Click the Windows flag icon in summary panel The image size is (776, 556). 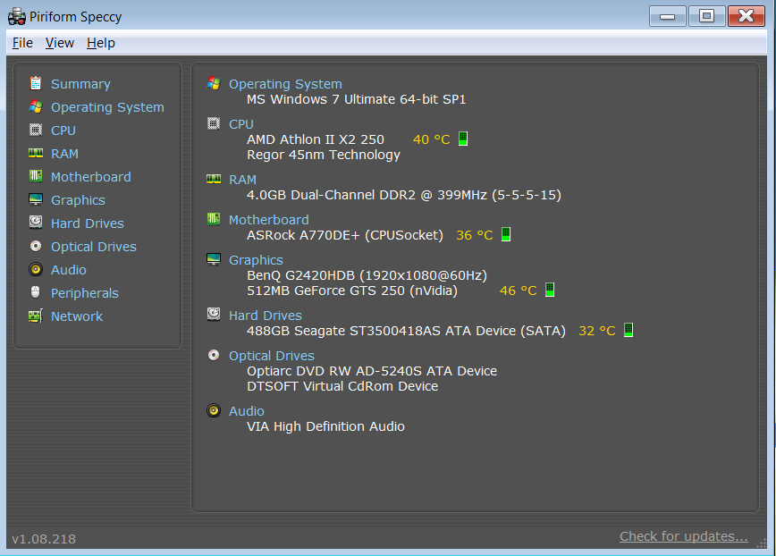(x=214, y=83)
